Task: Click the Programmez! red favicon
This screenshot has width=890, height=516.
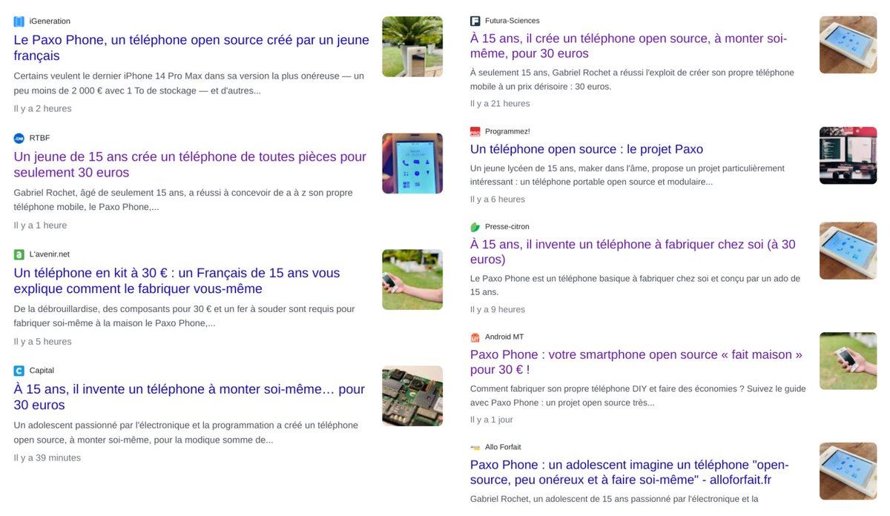Action: coord(475,131)
